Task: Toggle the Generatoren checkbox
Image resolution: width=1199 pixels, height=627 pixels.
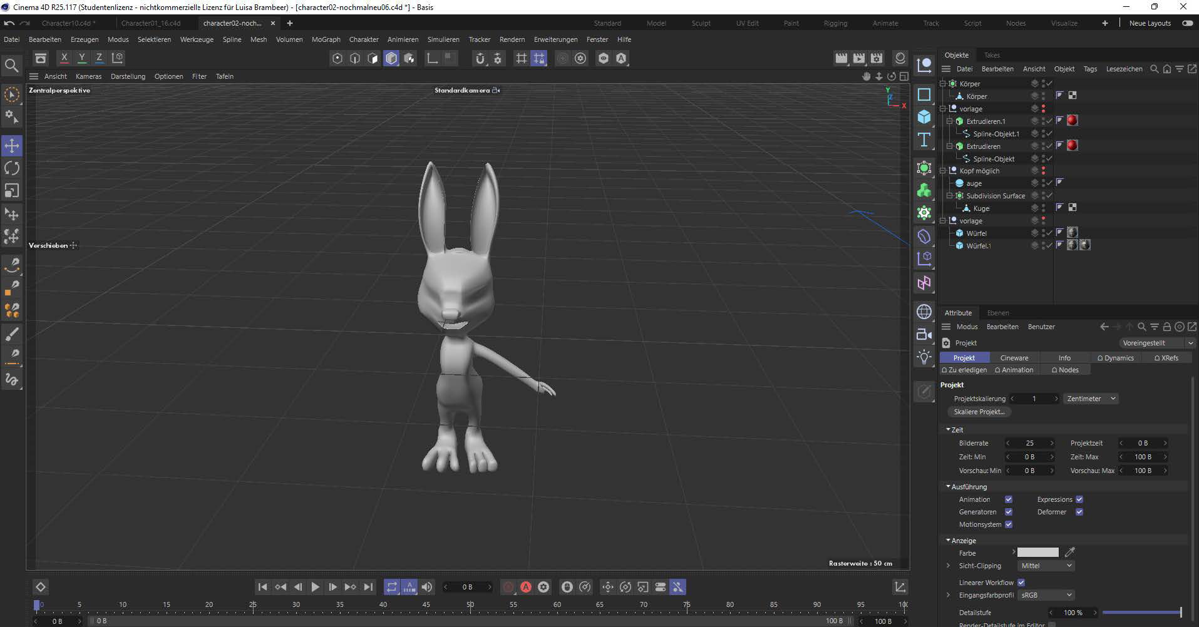Action: coord(1009,512)
